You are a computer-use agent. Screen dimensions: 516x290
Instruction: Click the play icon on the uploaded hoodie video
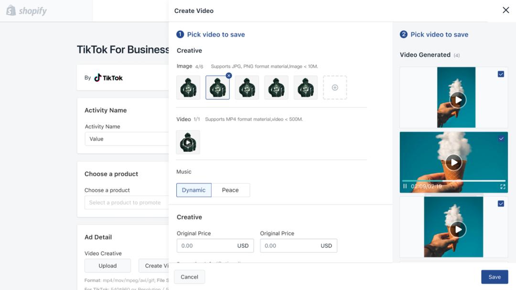(x=188, y=142)
